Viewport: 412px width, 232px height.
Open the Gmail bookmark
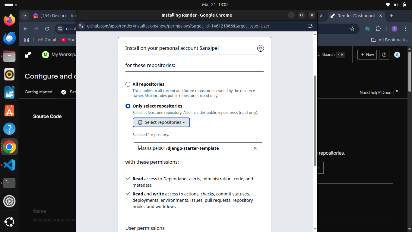47,40
